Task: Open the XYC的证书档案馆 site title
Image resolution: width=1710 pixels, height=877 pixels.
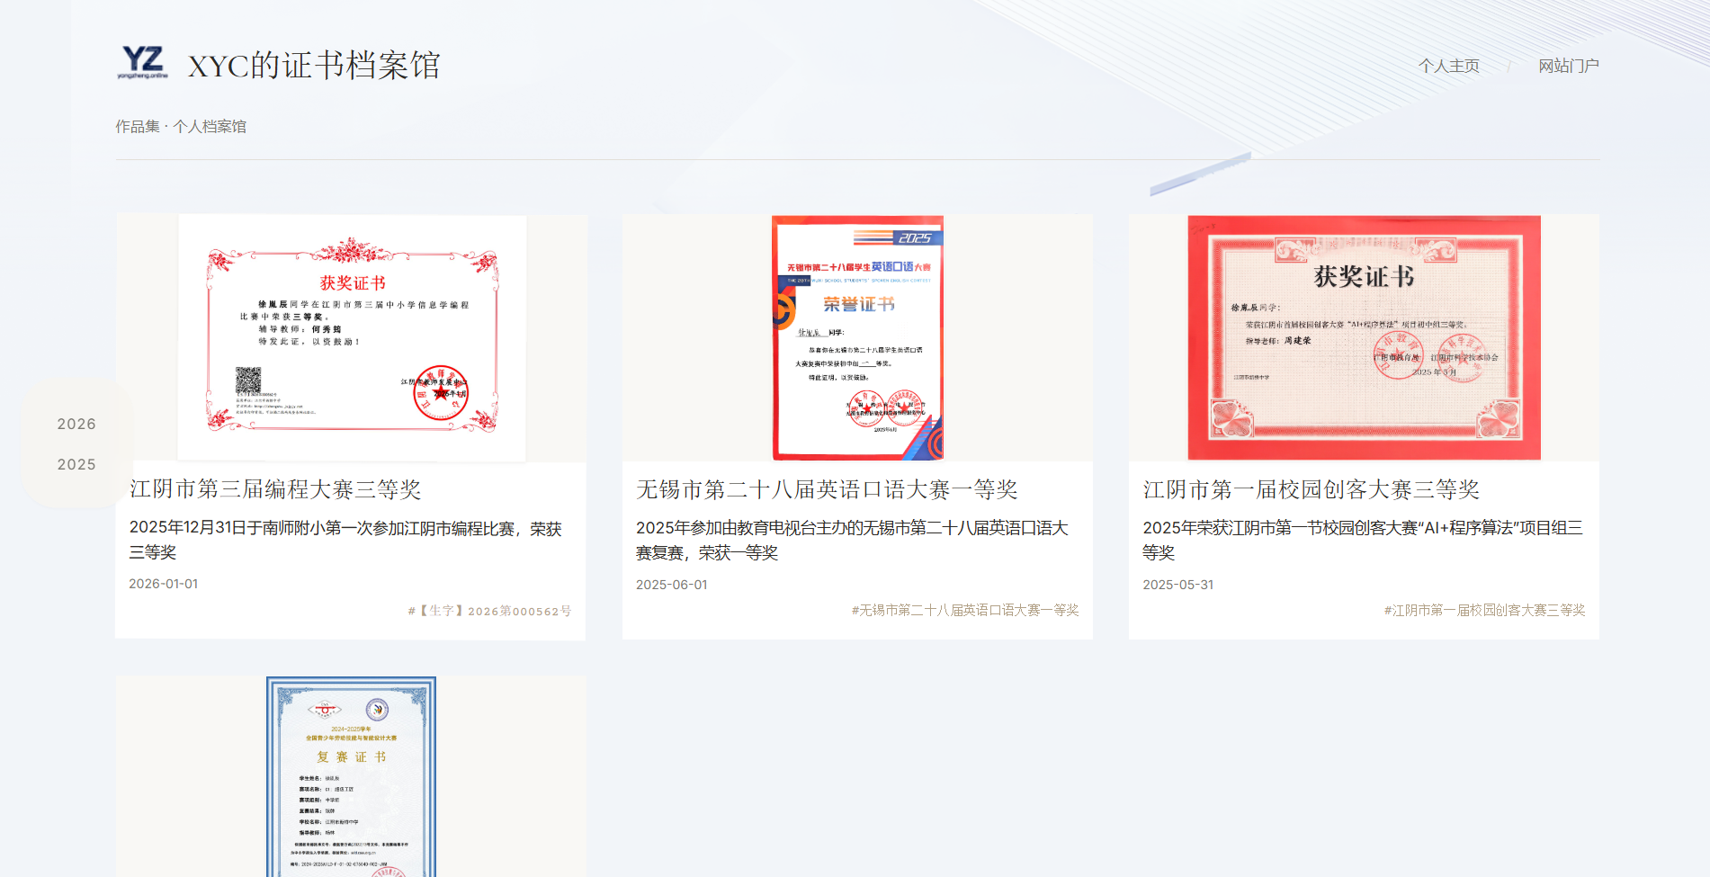Action: click(x=314, y=66)
